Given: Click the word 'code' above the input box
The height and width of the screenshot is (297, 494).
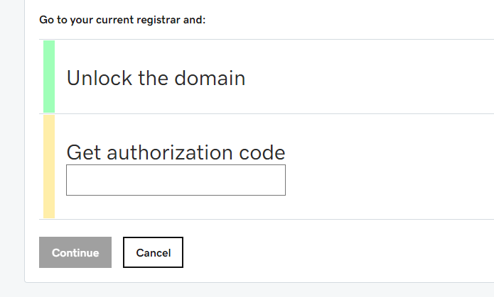Looking at the screenshot, I should (x=262, y=152).
